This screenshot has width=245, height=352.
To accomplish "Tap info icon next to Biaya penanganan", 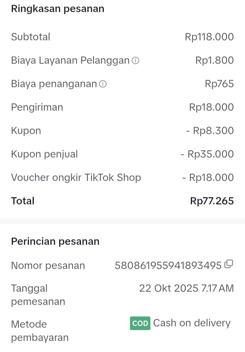I will (103, 84).
